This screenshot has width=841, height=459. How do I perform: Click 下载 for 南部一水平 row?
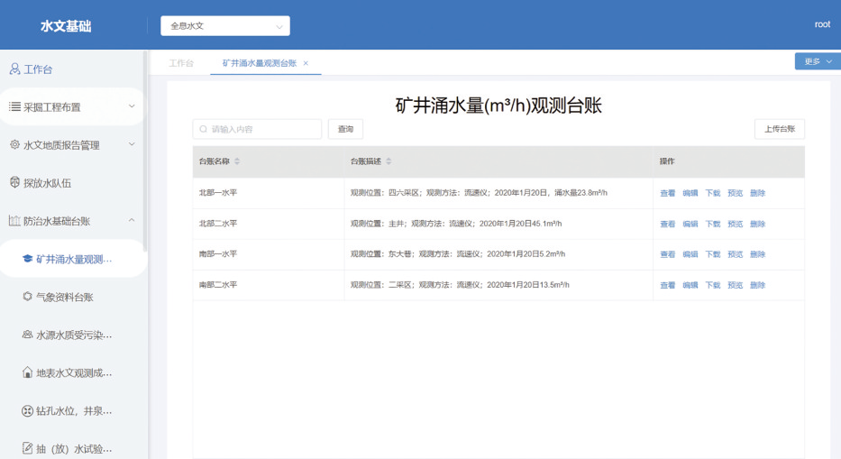click(x=713, y=254)
